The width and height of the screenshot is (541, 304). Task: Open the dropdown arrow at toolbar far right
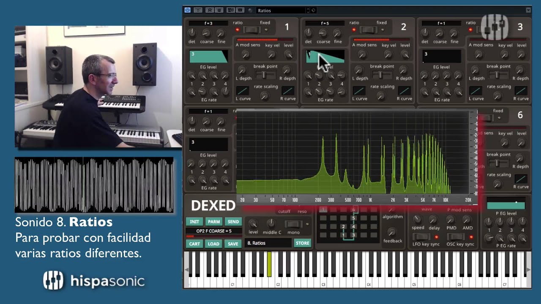528,10
